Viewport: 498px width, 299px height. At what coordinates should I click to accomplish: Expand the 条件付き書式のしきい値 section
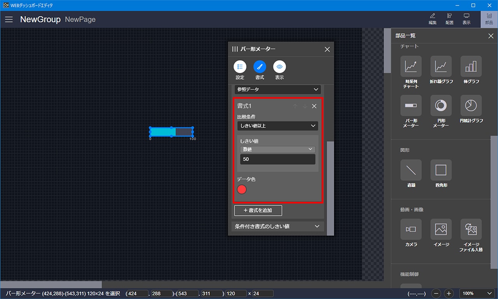point(277,226)
